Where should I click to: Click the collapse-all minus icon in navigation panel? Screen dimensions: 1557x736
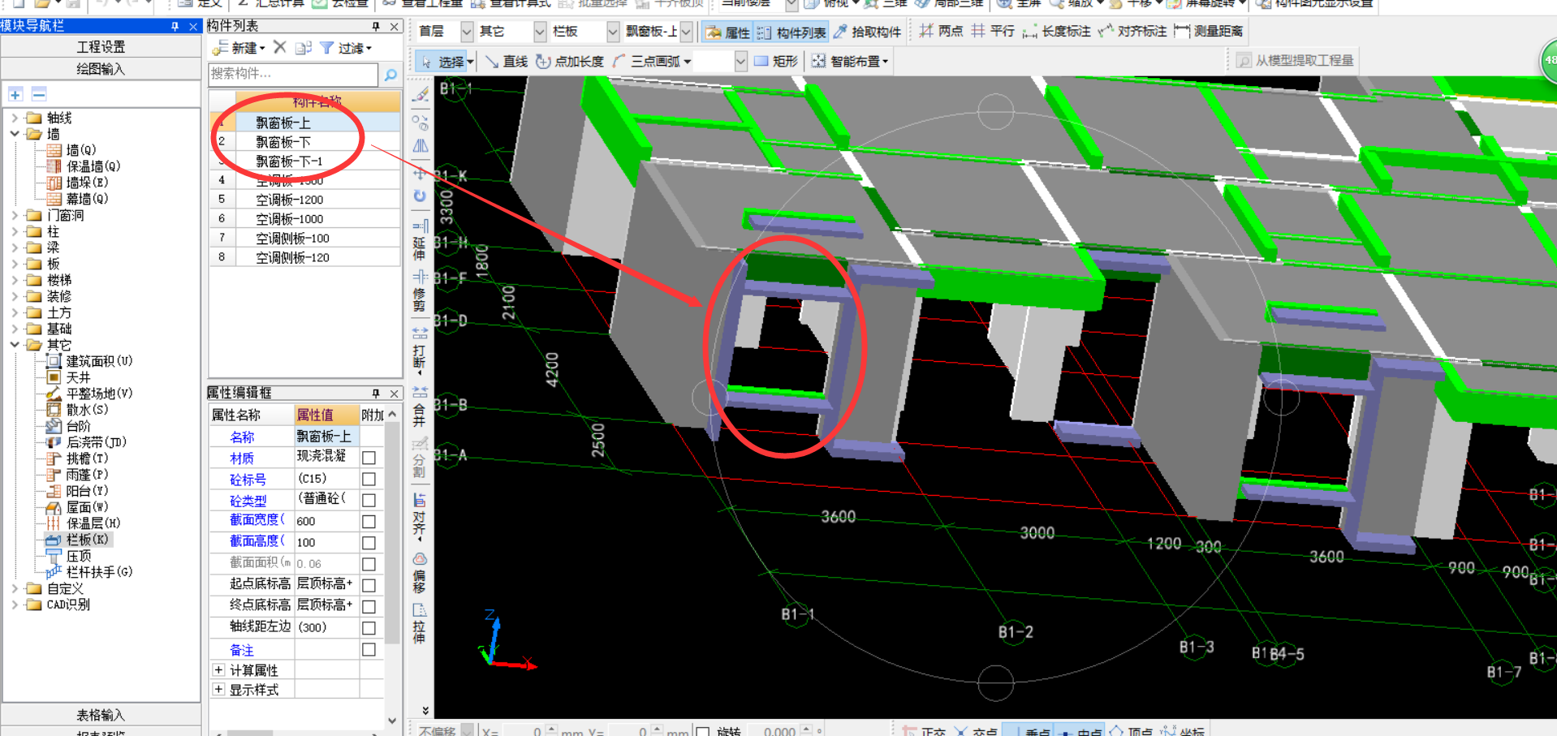(38, 94)
